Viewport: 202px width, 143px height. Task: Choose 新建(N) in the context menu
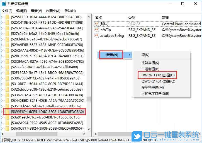115,55
